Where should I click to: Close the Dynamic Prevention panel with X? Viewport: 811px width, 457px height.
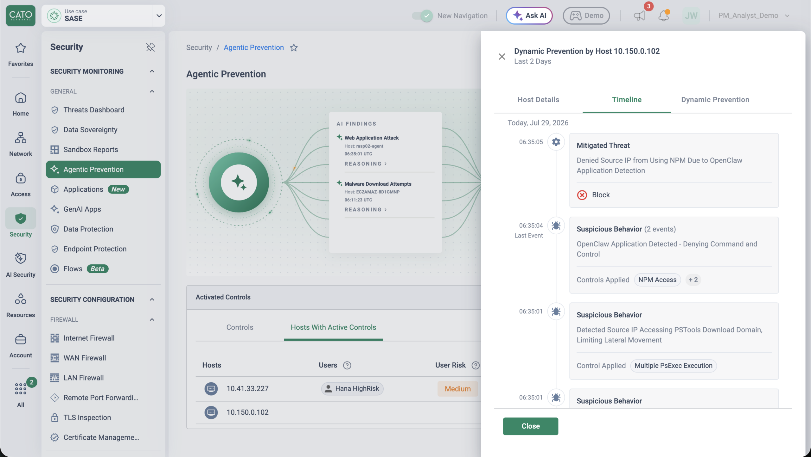point(502,57)
